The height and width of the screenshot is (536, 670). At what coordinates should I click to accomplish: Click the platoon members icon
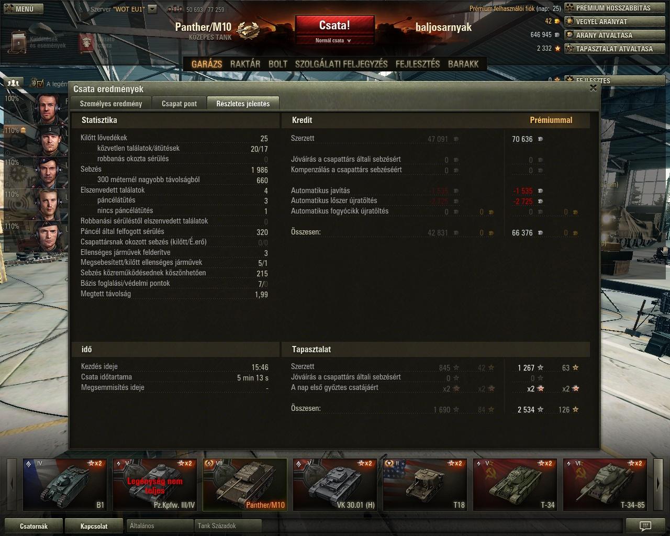[14, 83]
